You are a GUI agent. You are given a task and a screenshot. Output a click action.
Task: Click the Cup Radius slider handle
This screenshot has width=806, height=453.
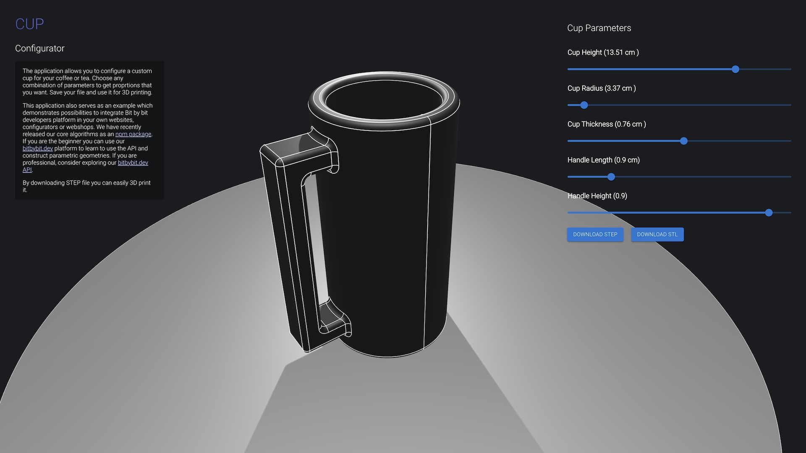point(584,105)
